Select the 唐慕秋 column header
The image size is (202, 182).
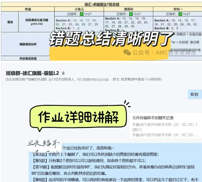[128, 9]
